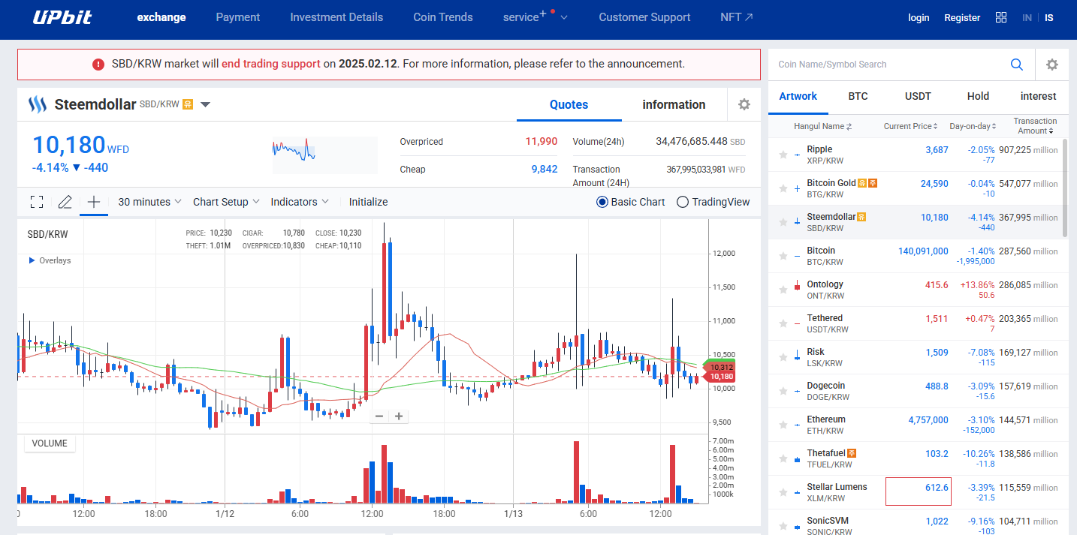Open the 30 minutes interval dropdown
Viewport: 1077px width, 535px height.
click(x=149, y=202)
